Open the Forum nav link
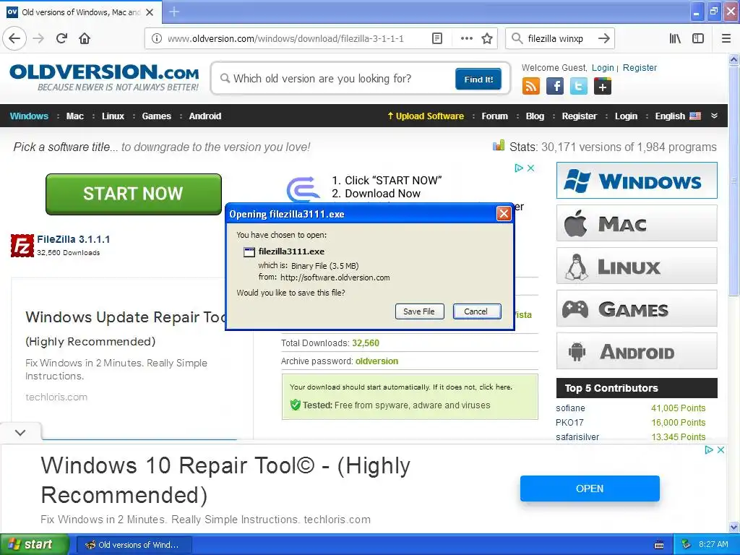This screenshot has height=555, width=740. click(494, 116)
